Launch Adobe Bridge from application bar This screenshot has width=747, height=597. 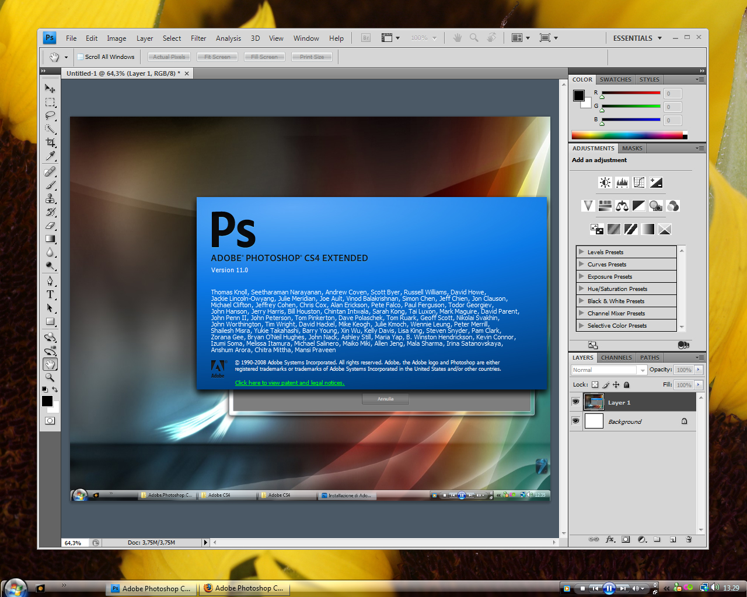tap(366, 38)
